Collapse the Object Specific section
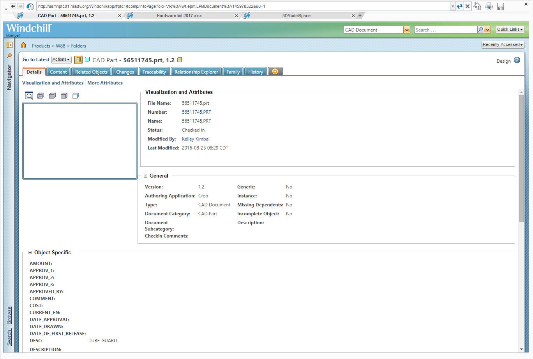Screen dimensions: 533x359 30,253
